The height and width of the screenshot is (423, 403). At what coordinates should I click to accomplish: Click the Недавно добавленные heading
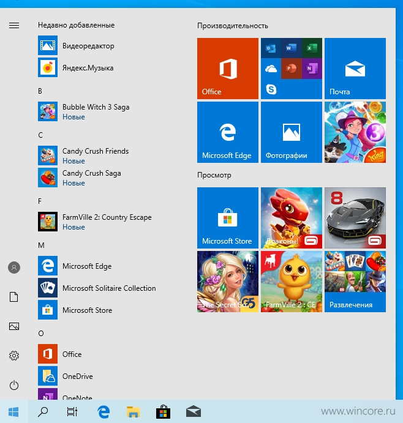point(76,25)
